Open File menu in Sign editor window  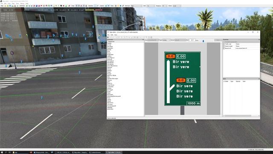108,35
